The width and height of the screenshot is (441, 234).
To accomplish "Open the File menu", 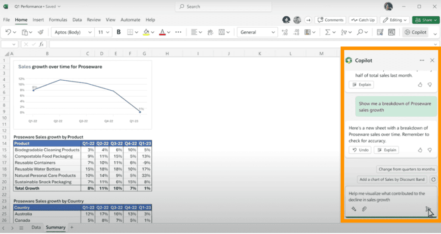I will [6, 20].
